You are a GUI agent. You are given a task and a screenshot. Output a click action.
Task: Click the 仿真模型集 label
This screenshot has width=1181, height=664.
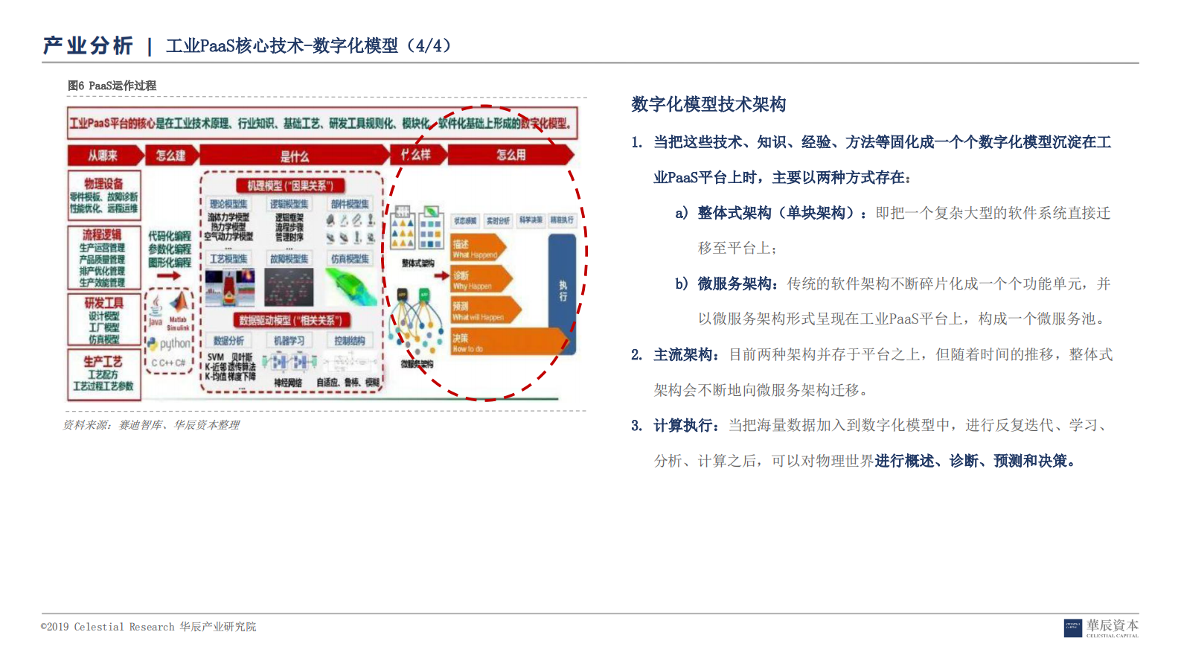[x=350, y=259]
